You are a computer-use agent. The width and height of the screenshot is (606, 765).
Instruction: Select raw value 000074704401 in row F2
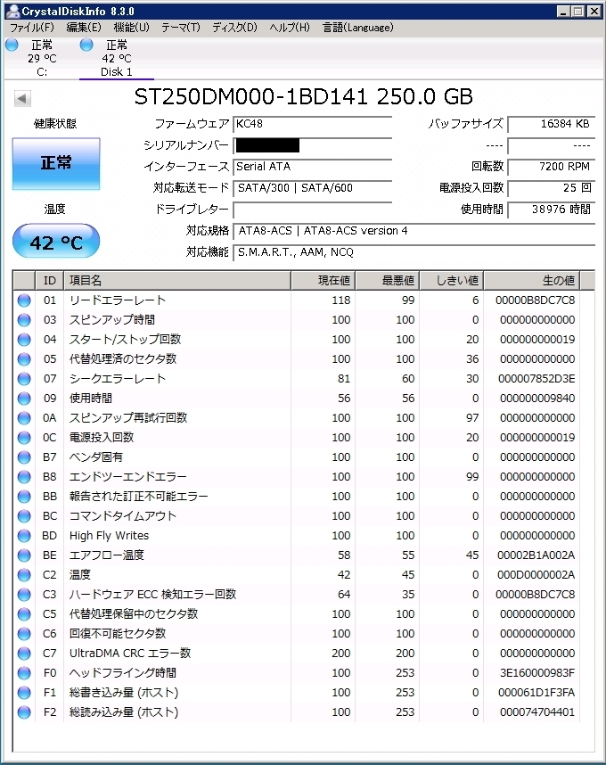tap(536, 712)
